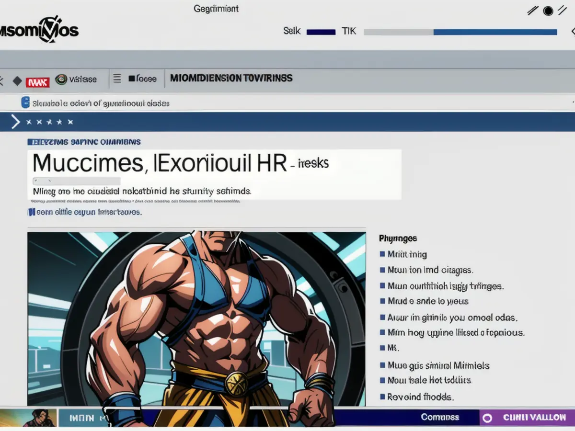Click the TIK label in the header

[x=349, y=32]
